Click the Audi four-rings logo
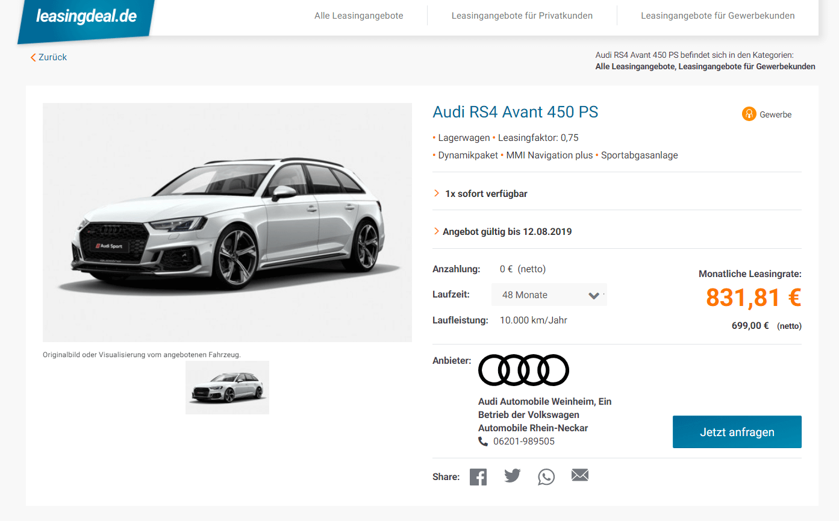This screenshot has width=839, height=521. tap(523, 370)
